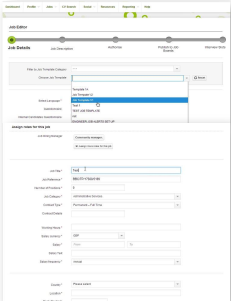Click the Job Title input field
Viewport: 231px width, 301px height.
[x=126, y=170]
